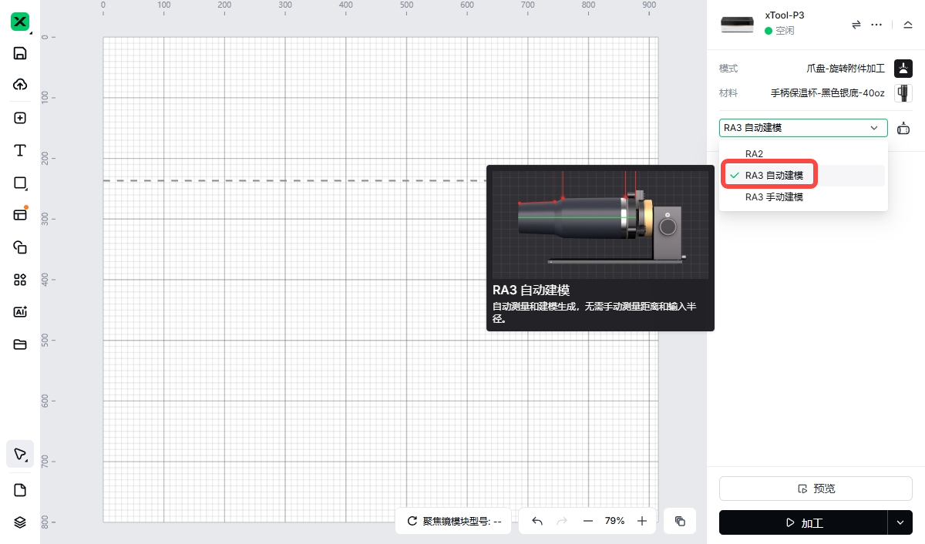The width and height of the screenshot is (925, 544).
Task: Open the AI tool in sidebar
Action: (20, 312)
